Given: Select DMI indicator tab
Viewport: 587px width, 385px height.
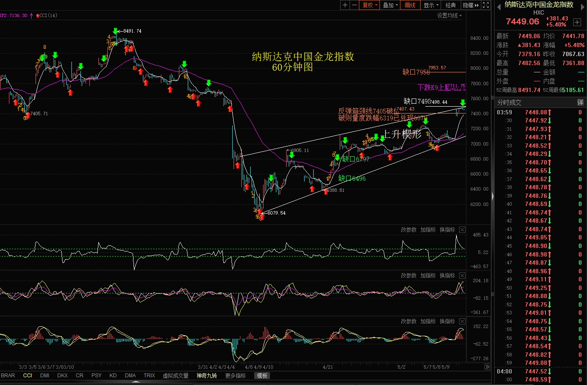Looking at the screenshot, I should [44, 376].
